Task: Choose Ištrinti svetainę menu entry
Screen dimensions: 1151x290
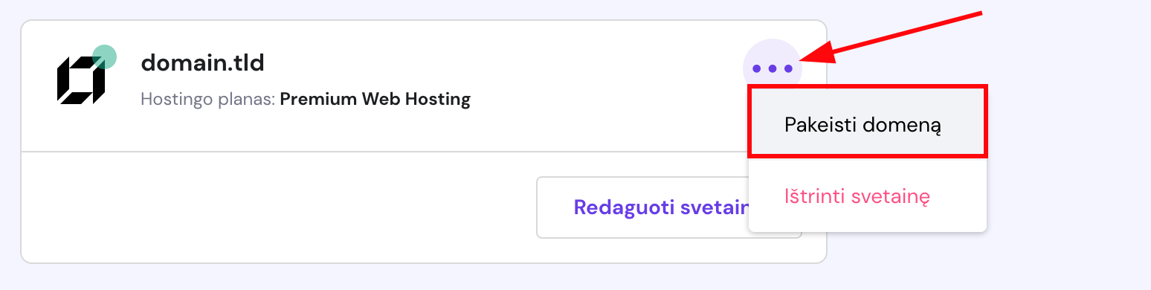Action: point(857,196)
